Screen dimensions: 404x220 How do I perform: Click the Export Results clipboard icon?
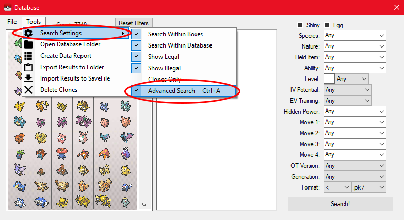[28, 67]
